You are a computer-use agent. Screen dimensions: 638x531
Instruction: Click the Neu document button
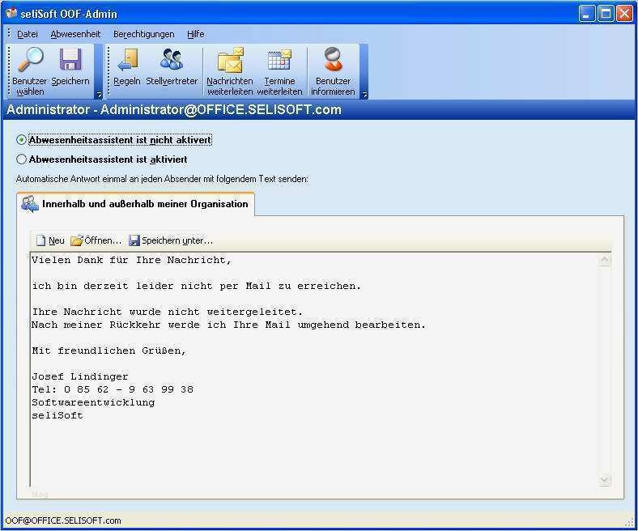pos(50,240)
